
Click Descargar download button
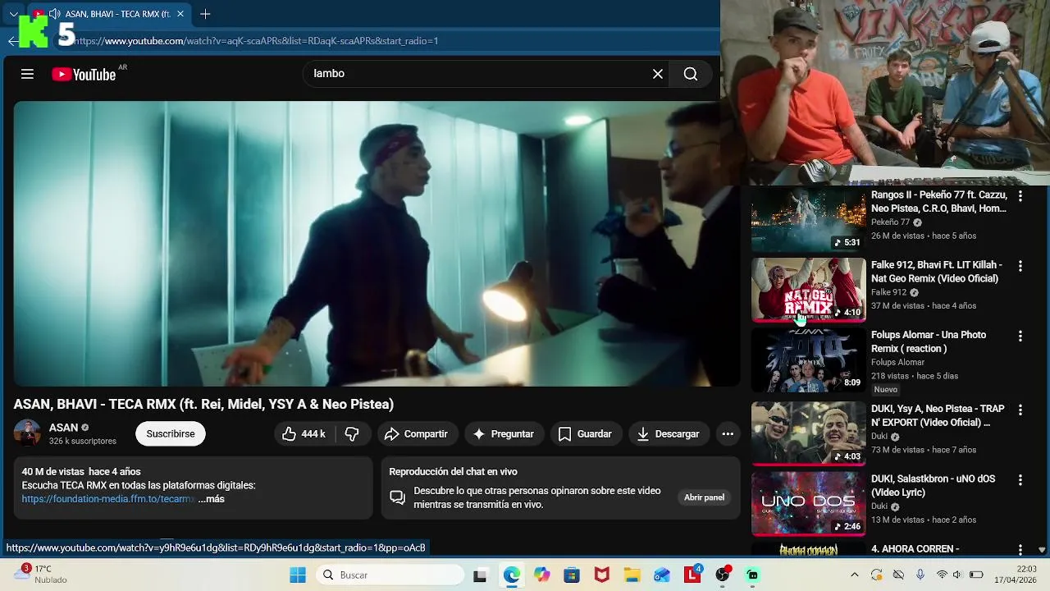click(669, 434)
